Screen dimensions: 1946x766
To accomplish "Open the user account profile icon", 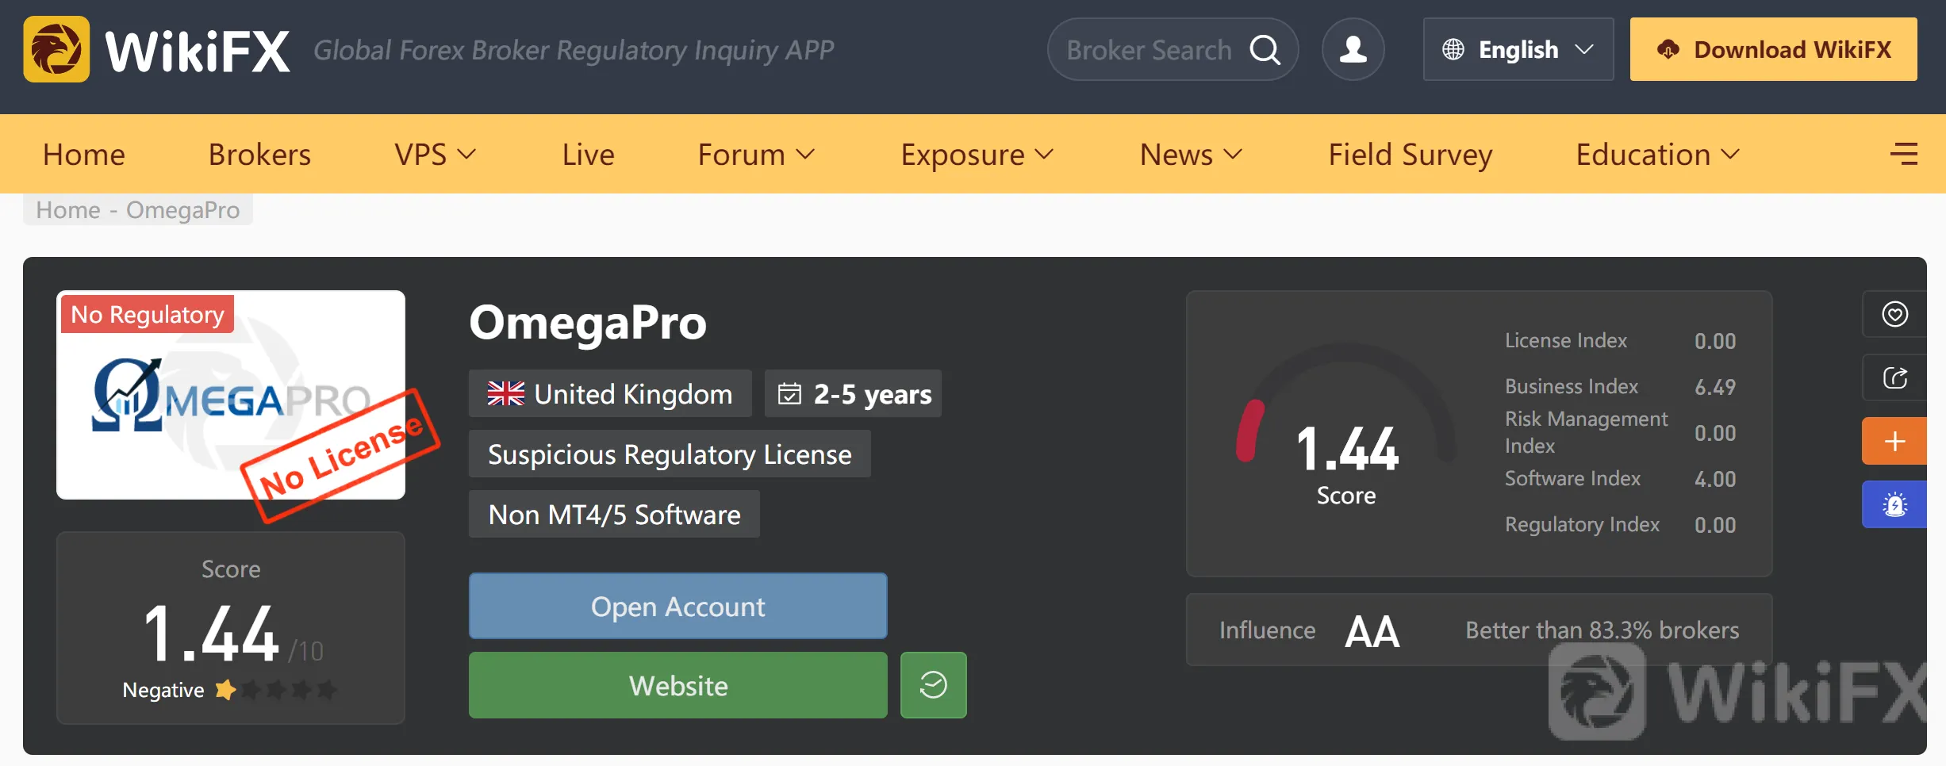I will 1353,50.
